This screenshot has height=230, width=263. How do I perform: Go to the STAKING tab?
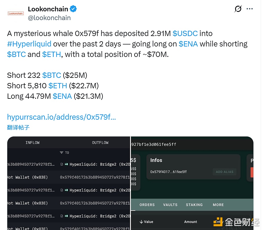point(194,205)
